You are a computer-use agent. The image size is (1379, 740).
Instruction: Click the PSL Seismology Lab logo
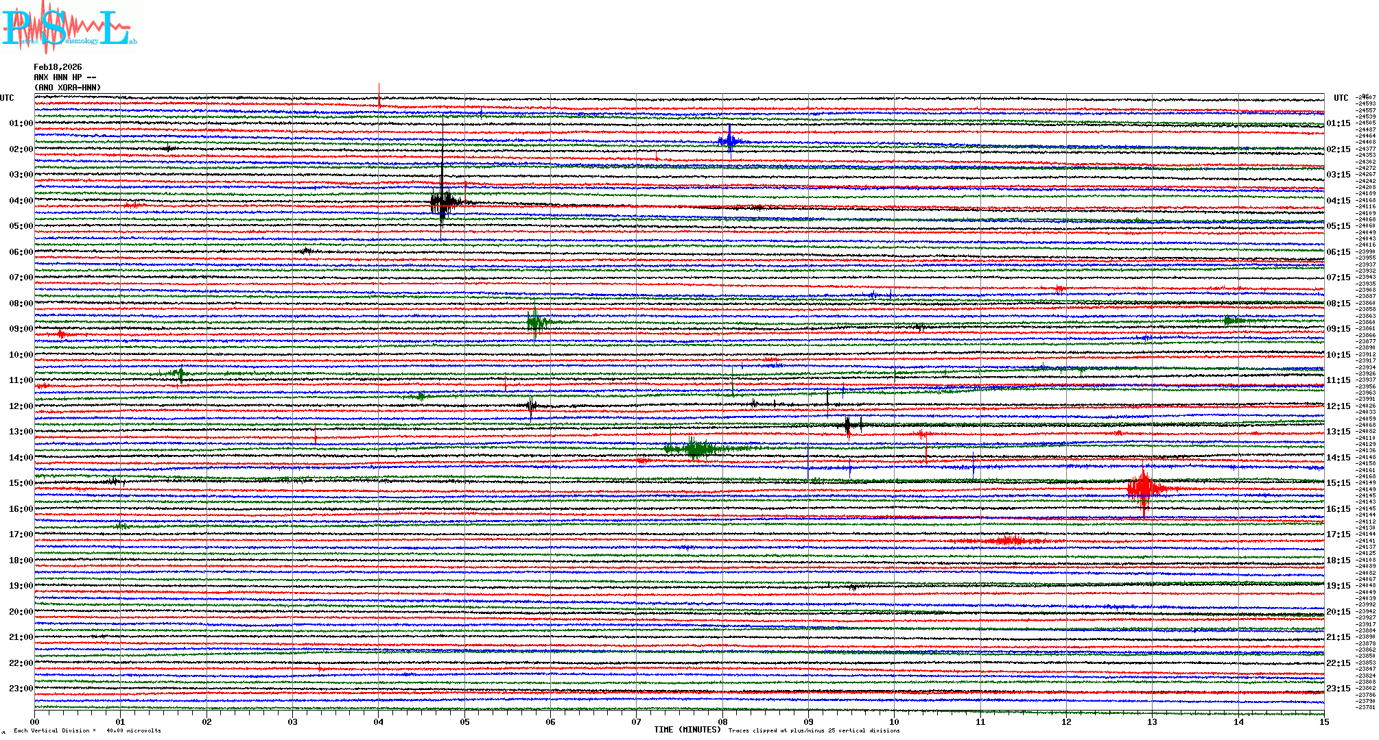click(x=69, y=27)
